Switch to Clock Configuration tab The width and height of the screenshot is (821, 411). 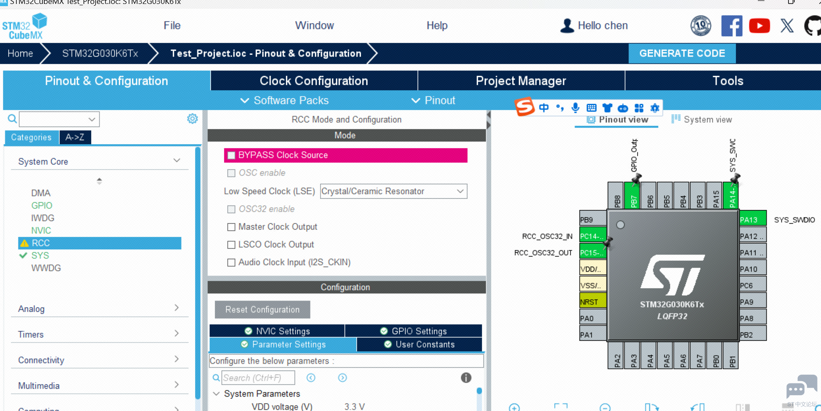tap(314, 81)
